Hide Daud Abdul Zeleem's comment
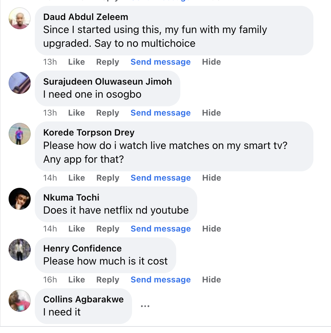The image size is (331, 333). pos(211,62)
